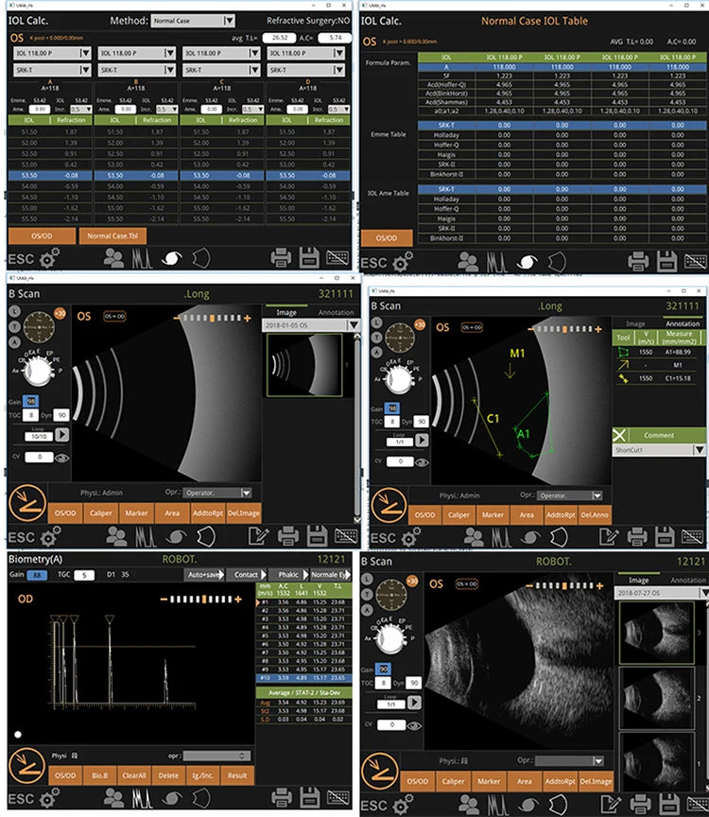Toggle the Auto+save mode in Biometry(A)

tap(205, 574)
